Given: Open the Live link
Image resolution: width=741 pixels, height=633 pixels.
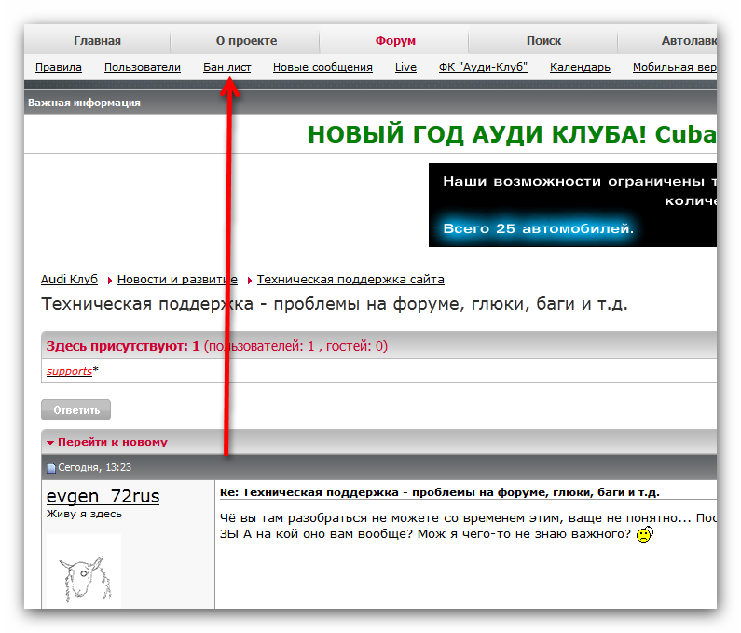Looking at the screenshot, I should coord(405,67).
